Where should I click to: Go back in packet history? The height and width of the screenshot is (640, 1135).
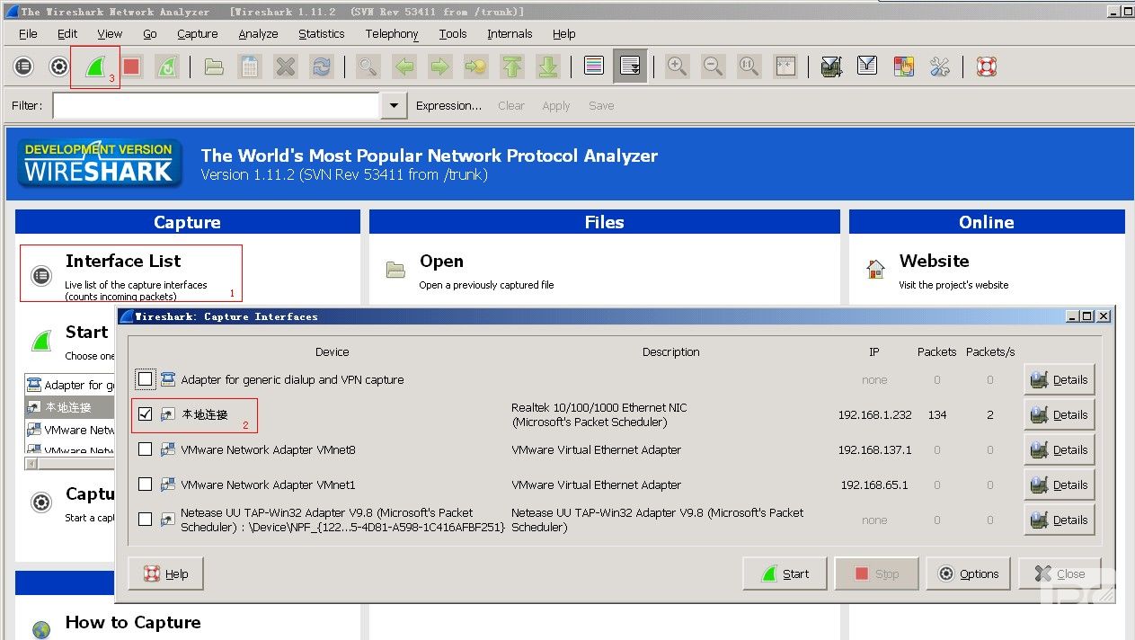click(404, 67)
